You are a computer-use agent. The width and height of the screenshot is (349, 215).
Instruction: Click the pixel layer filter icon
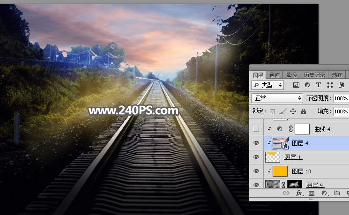coord(296,85)
